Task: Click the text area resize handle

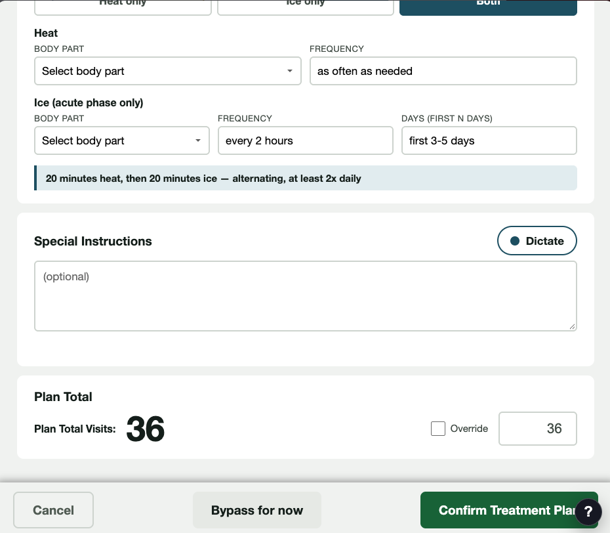Action: pyautogui.click(x=572, y=327)
